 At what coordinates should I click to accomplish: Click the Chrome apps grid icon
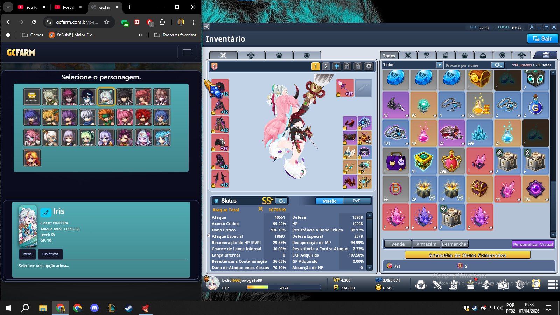coord(8,35)
